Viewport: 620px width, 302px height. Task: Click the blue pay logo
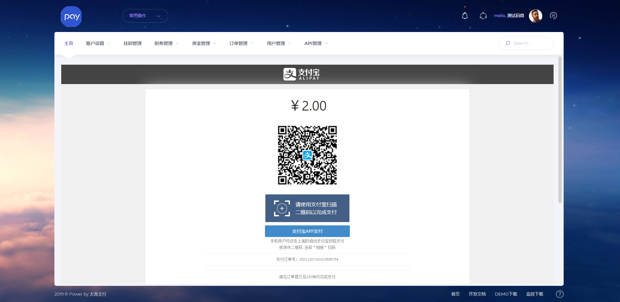coord(71,16)
